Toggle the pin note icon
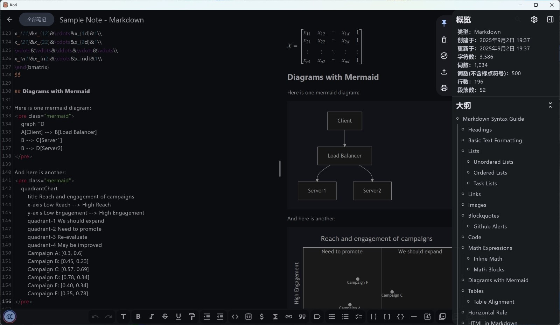The image size is (560, 325). pos(444,23)
